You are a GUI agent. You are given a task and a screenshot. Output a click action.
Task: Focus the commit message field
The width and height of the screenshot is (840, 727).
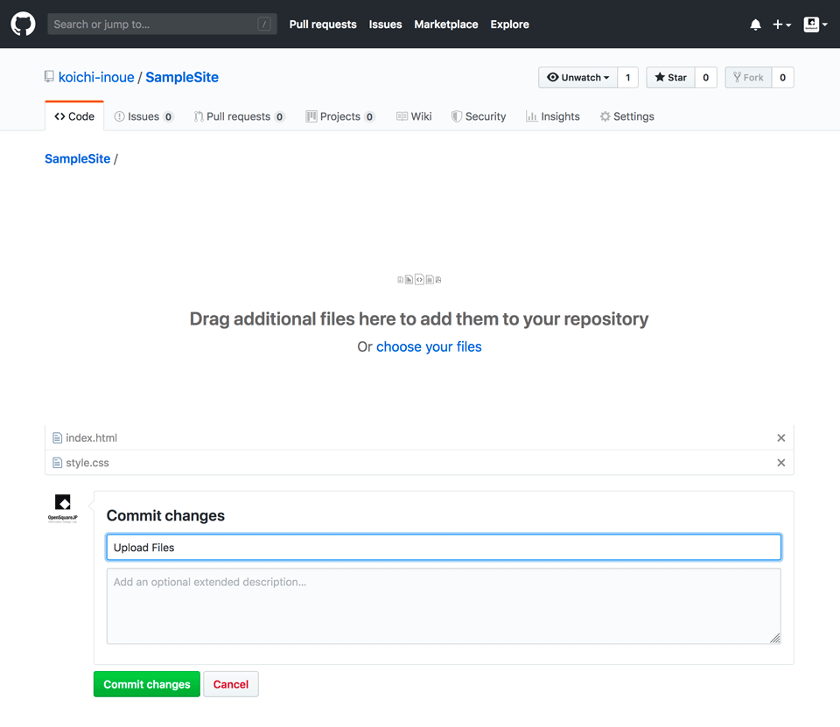click(x=444, y=548)
